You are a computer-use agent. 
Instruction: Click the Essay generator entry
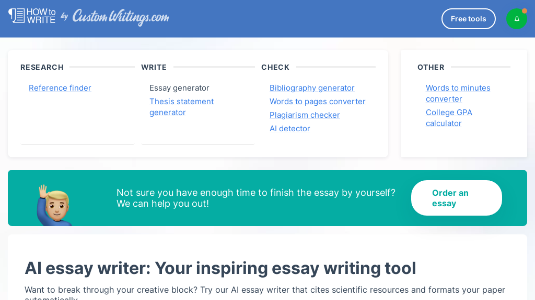click(x=179, y=88)
